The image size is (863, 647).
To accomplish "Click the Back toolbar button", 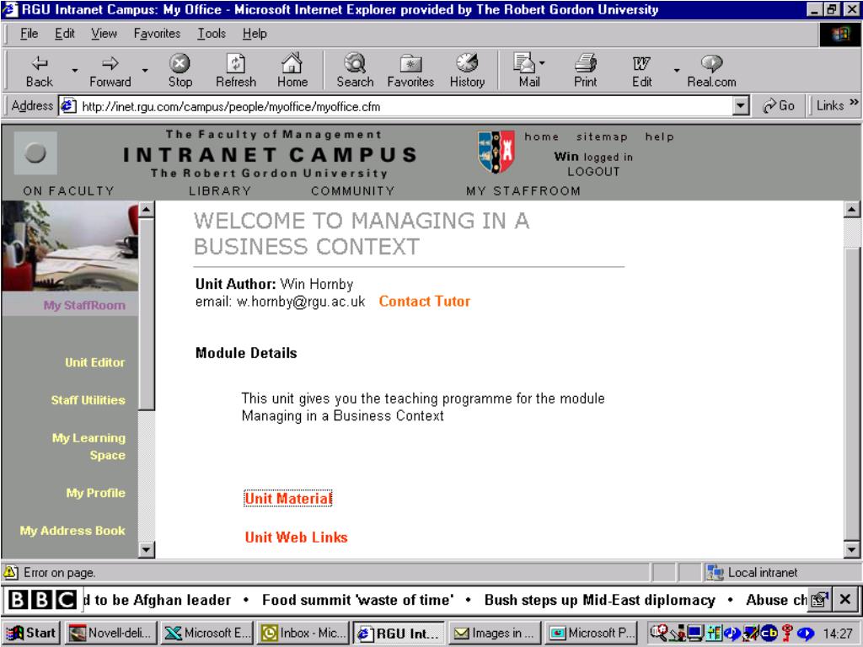I will point(39,71).
